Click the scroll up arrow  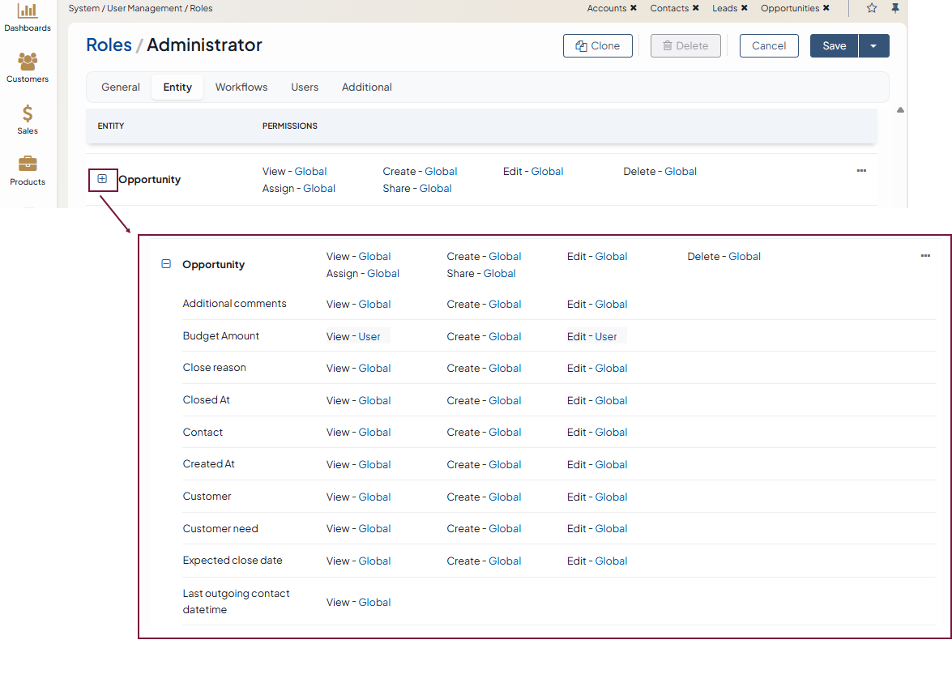[900, 110]
